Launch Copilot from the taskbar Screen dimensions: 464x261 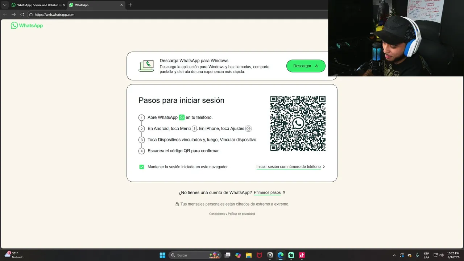[x=238, y=255]
